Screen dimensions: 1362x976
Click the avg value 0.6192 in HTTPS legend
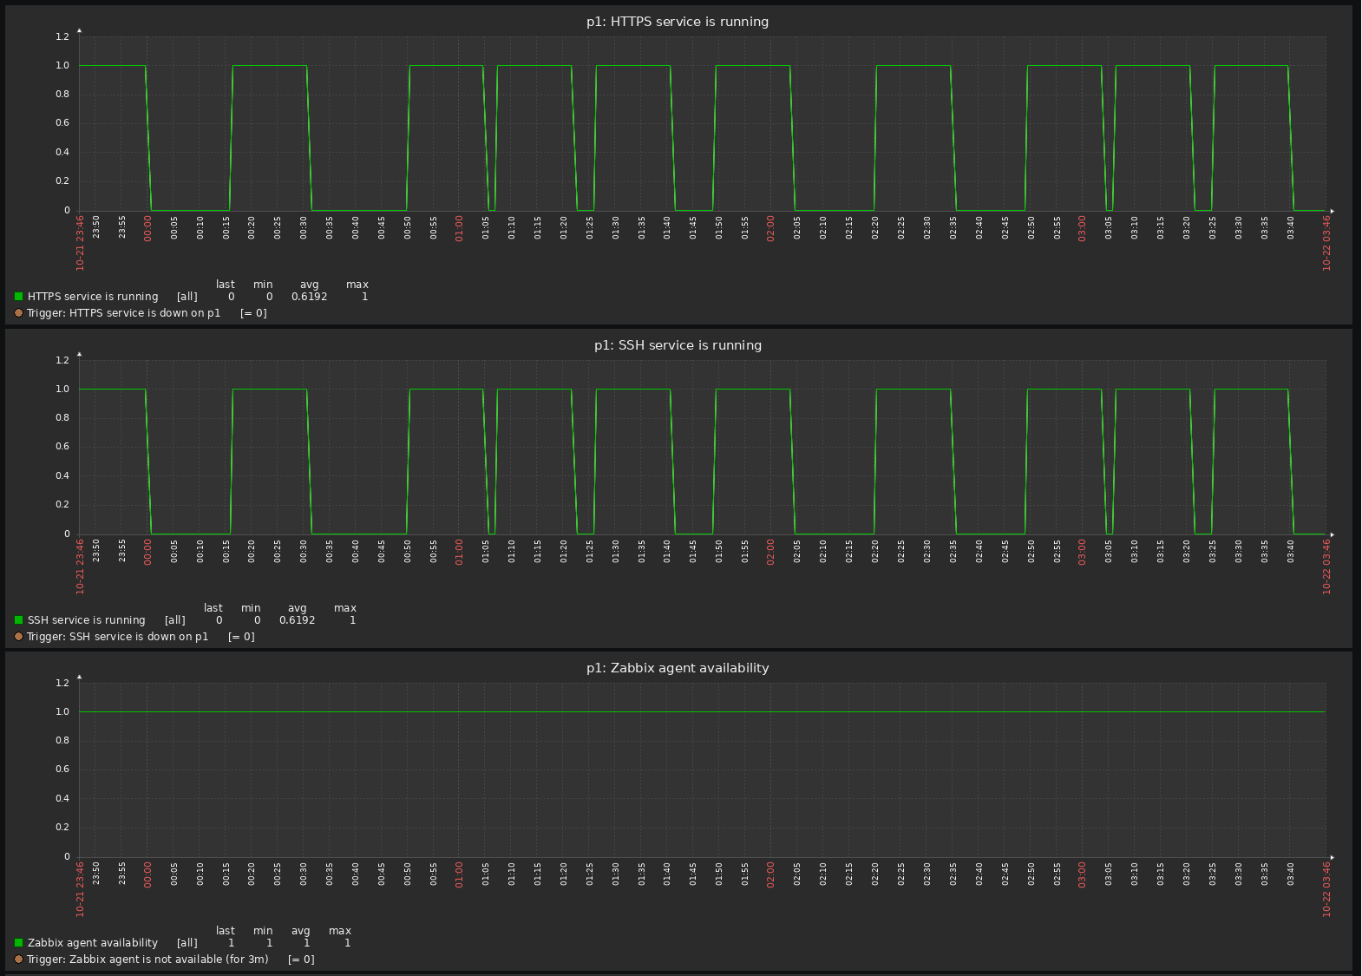click(x=309, y=297)
